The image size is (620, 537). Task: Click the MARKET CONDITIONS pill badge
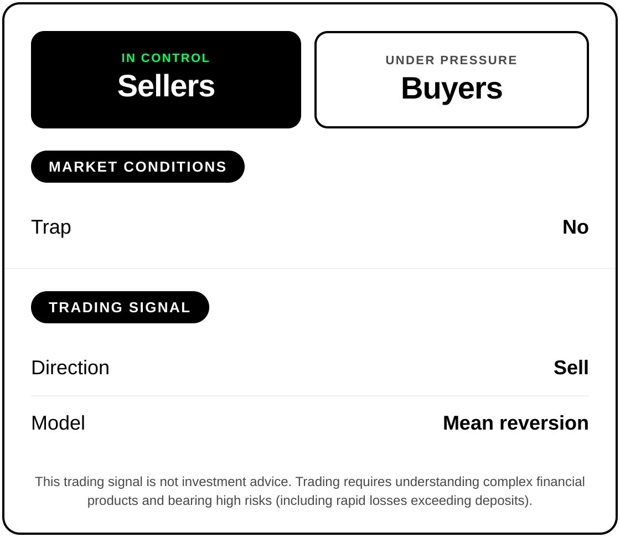138,167
